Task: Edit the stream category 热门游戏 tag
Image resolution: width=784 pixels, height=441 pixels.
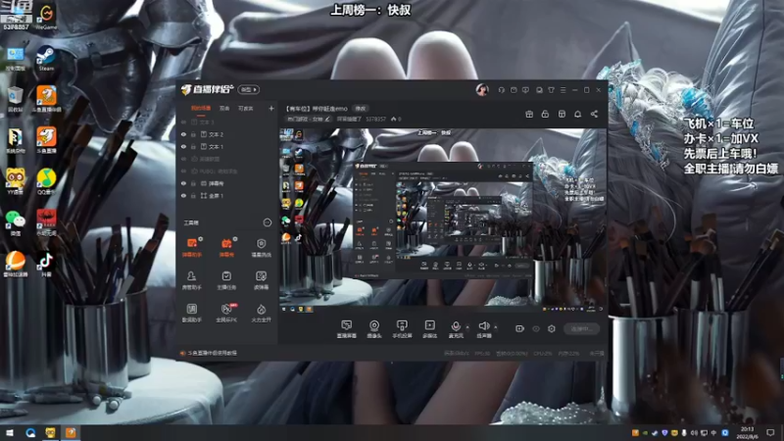Action: tap(308, 119)
